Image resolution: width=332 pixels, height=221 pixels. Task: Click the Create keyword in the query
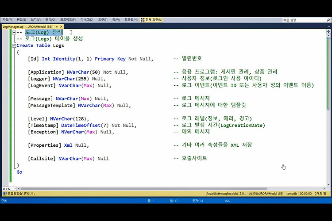click(x=25, y=46)
